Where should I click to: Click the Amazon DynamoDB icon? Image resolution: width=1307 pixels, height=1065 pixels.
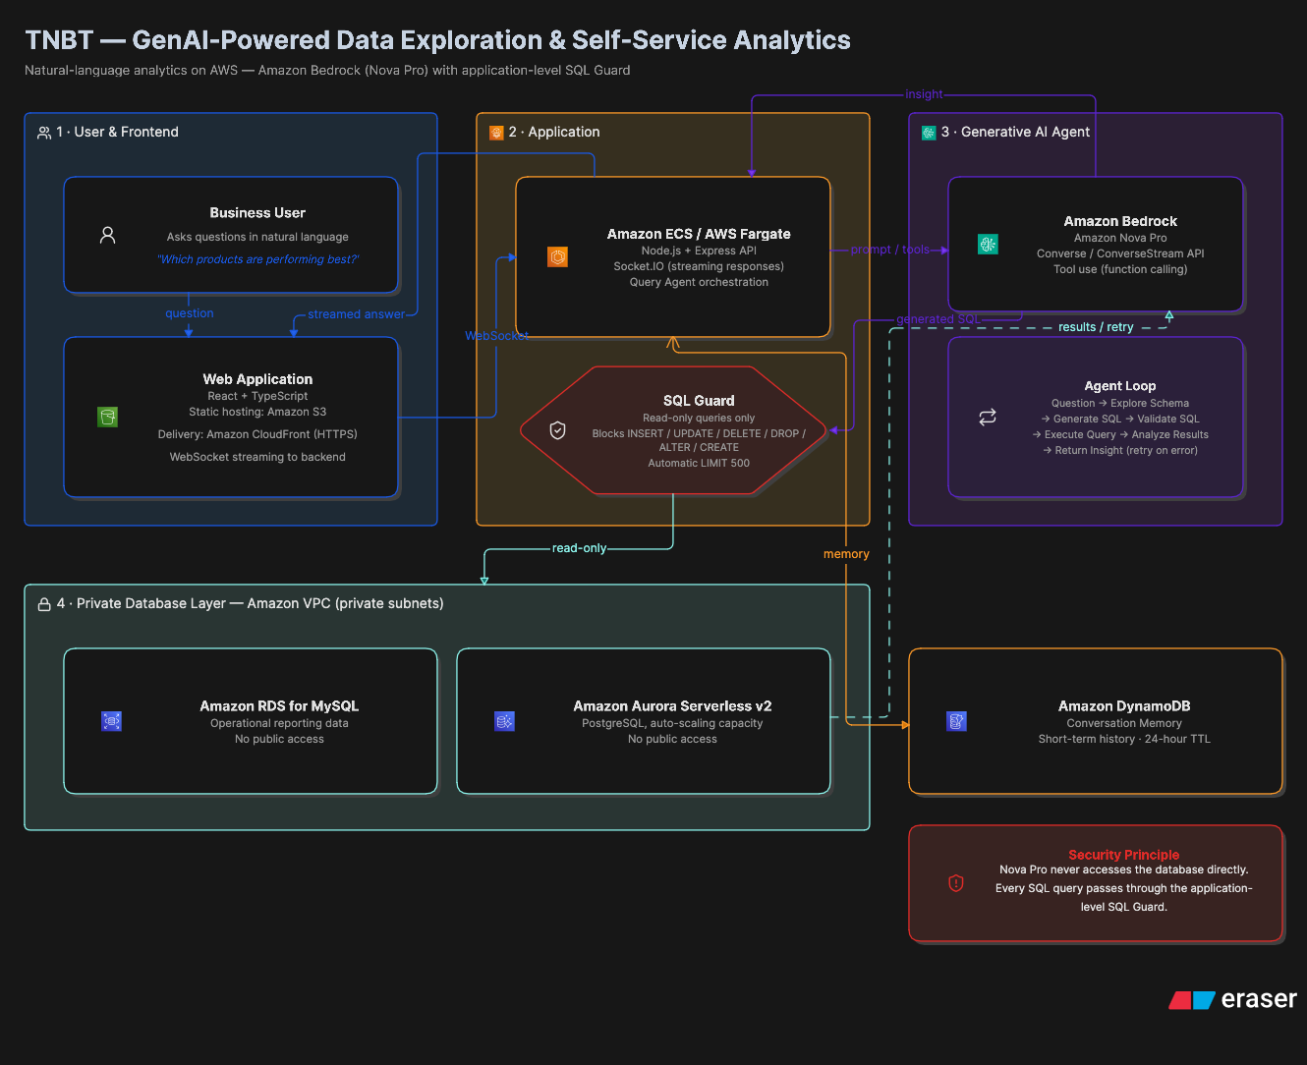pyautogui.click(x=957, y=721)
